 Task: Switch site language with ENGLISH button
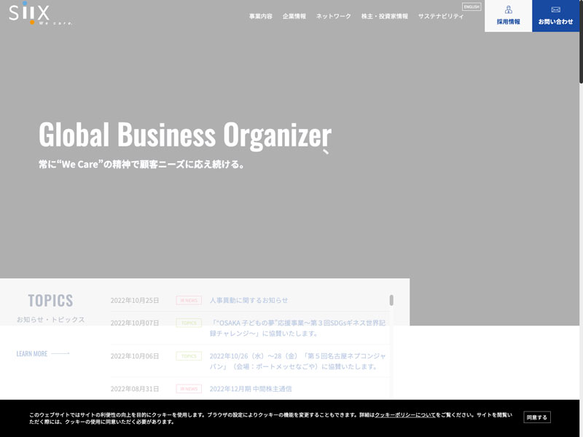click(x=472, y=7)
